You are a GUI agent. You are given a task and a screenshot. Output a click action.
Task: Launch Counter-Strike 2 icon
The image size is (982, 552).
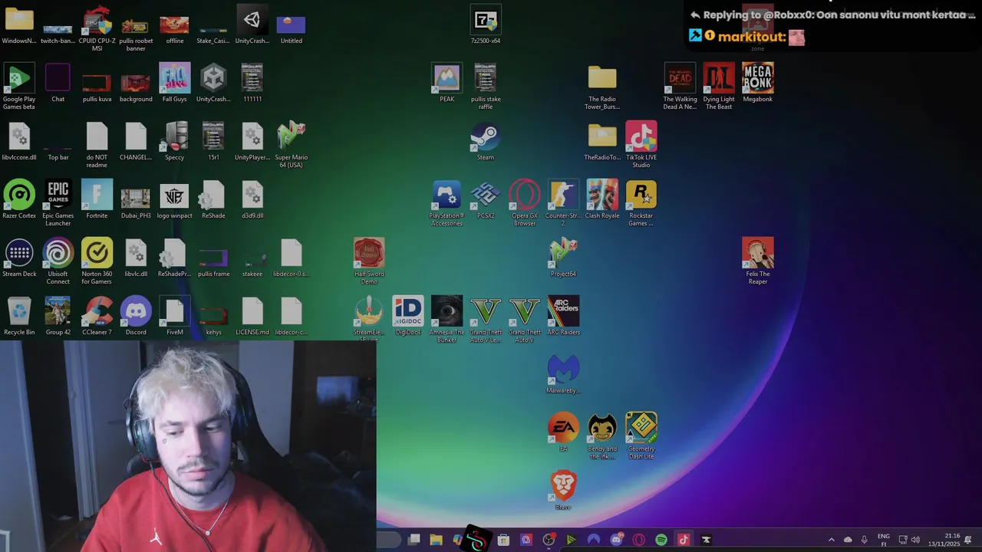tap(563, 203)
